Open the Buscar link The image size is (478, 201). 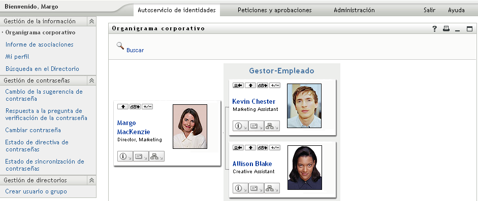click(x=135, y=51)
